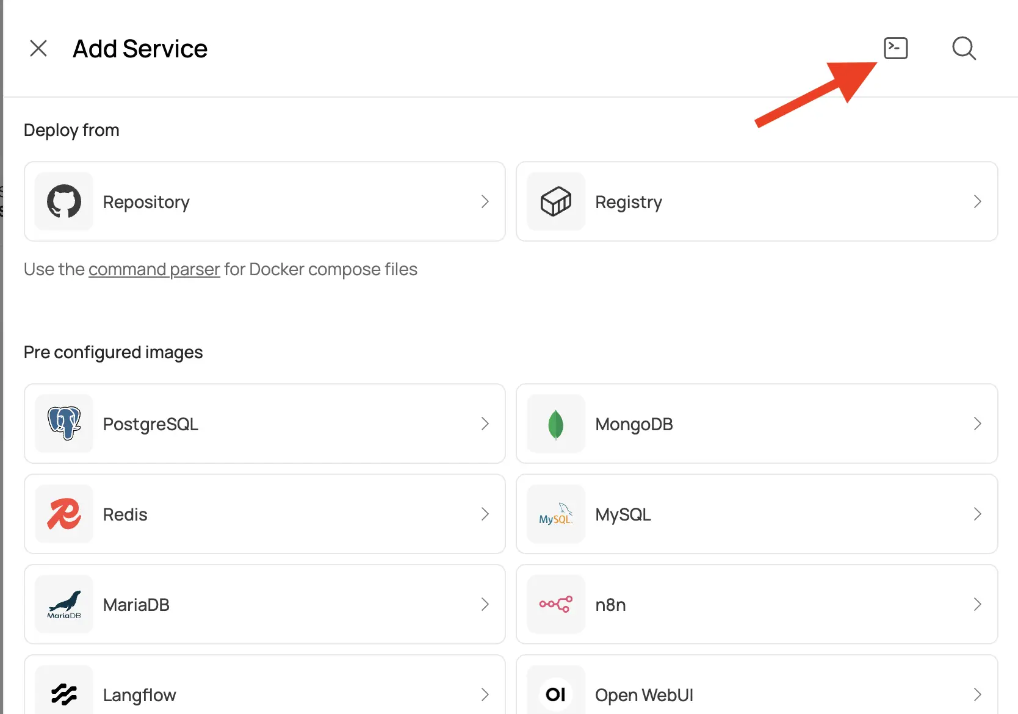Expand the Registry deploy option chevron
Image resolution: width=1018 pixels, height=714 pixels.
click(977, 201)
